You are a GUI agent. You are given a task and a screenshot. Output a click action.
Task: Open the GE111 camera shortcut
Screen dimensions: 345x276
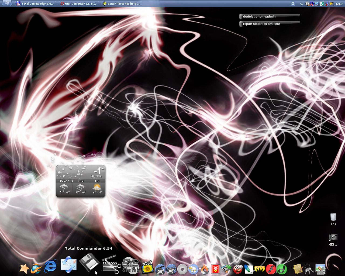click(x=333, y=240)
